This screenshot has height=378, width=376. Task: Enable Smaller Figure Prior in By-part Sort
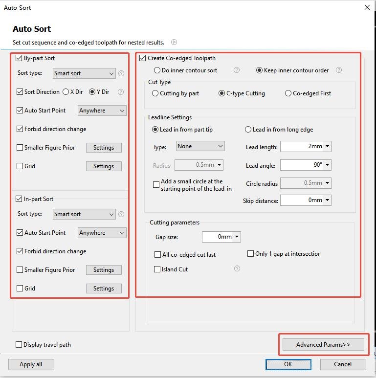point(20,148)
